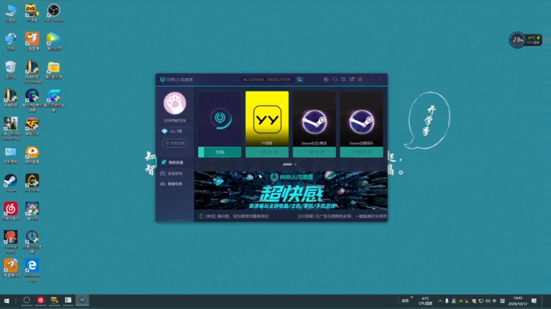Click the 15% acceleration progress bar
The image size is (551, 309).
[x=220, y=152]
